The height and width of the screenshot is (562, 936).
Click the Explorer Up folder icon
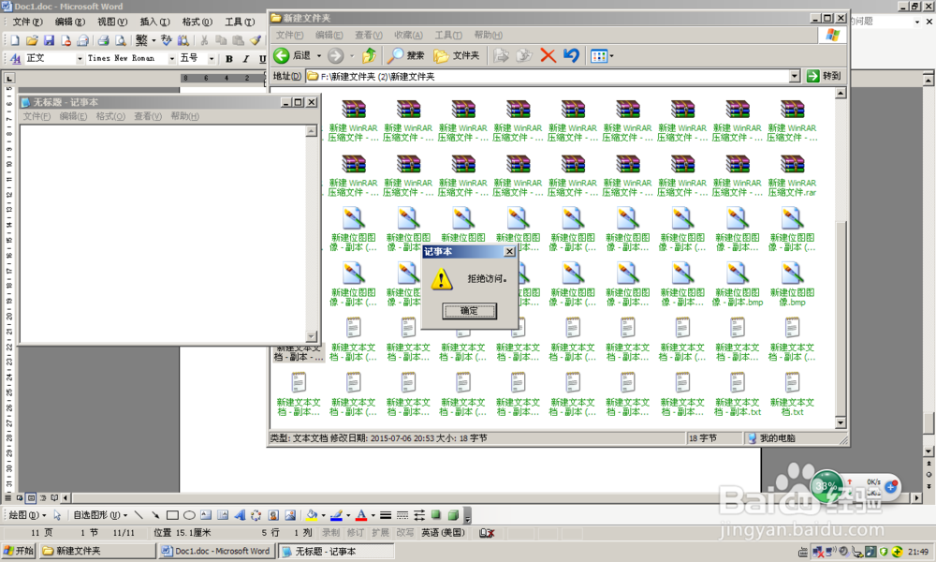tap(369, 55)
